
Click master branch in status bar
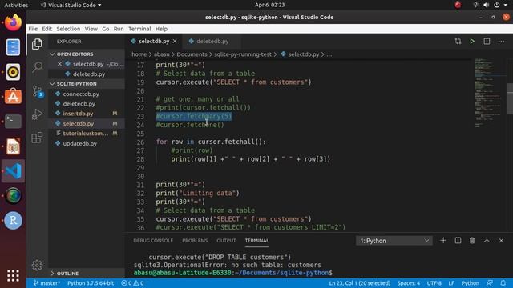[46, 283]
